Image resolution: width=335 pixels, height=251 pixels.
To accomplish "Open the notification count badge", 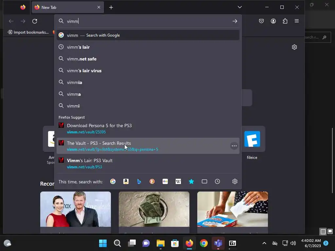I will [x=326, y=243].
